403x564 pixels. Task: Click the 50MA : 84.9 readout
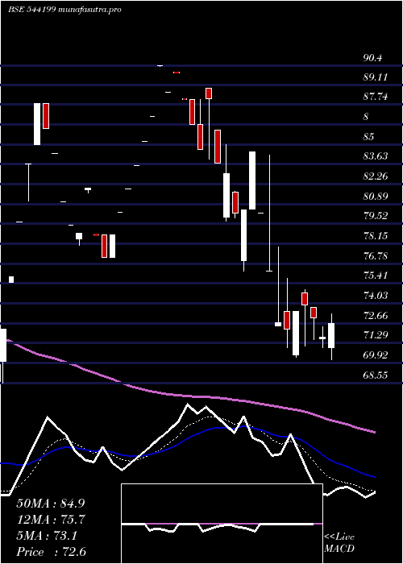51,504
